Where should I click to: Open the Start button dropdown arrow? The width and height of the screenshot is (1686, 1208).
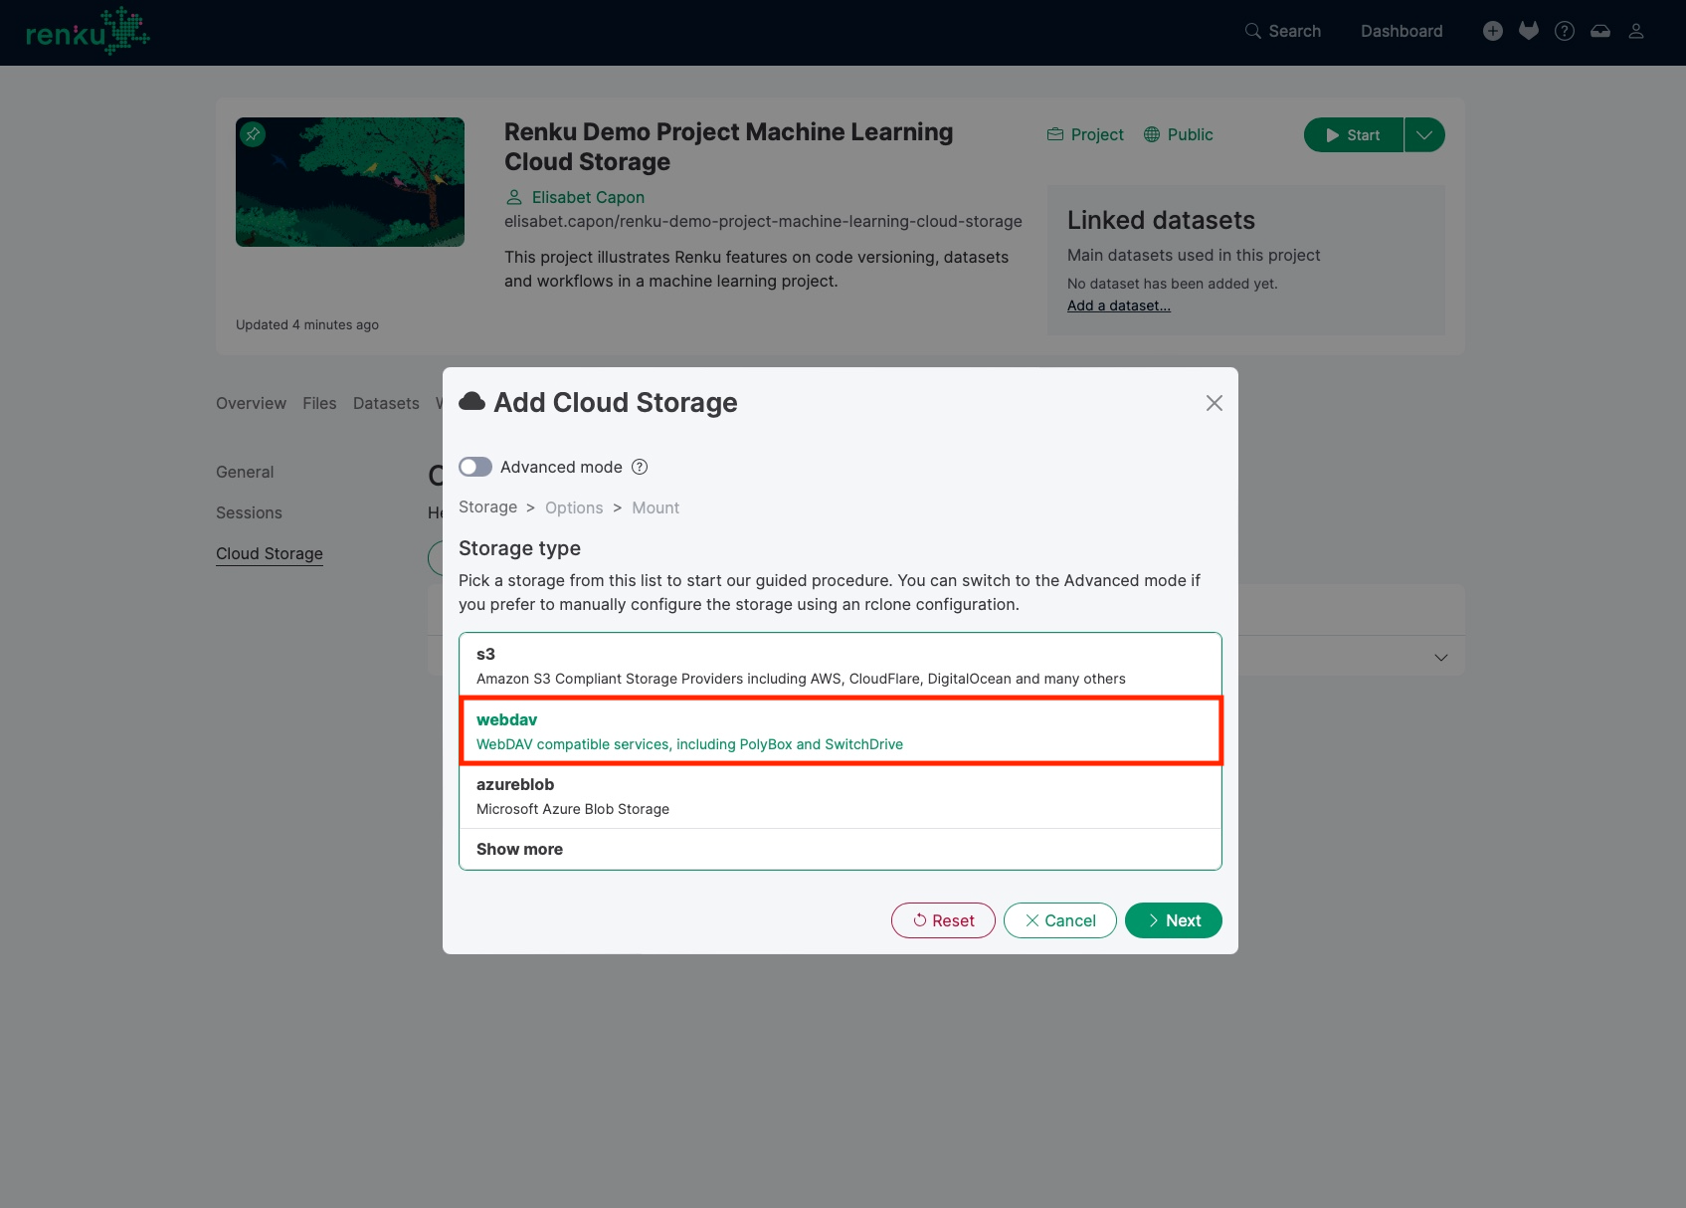[1424, 135]
